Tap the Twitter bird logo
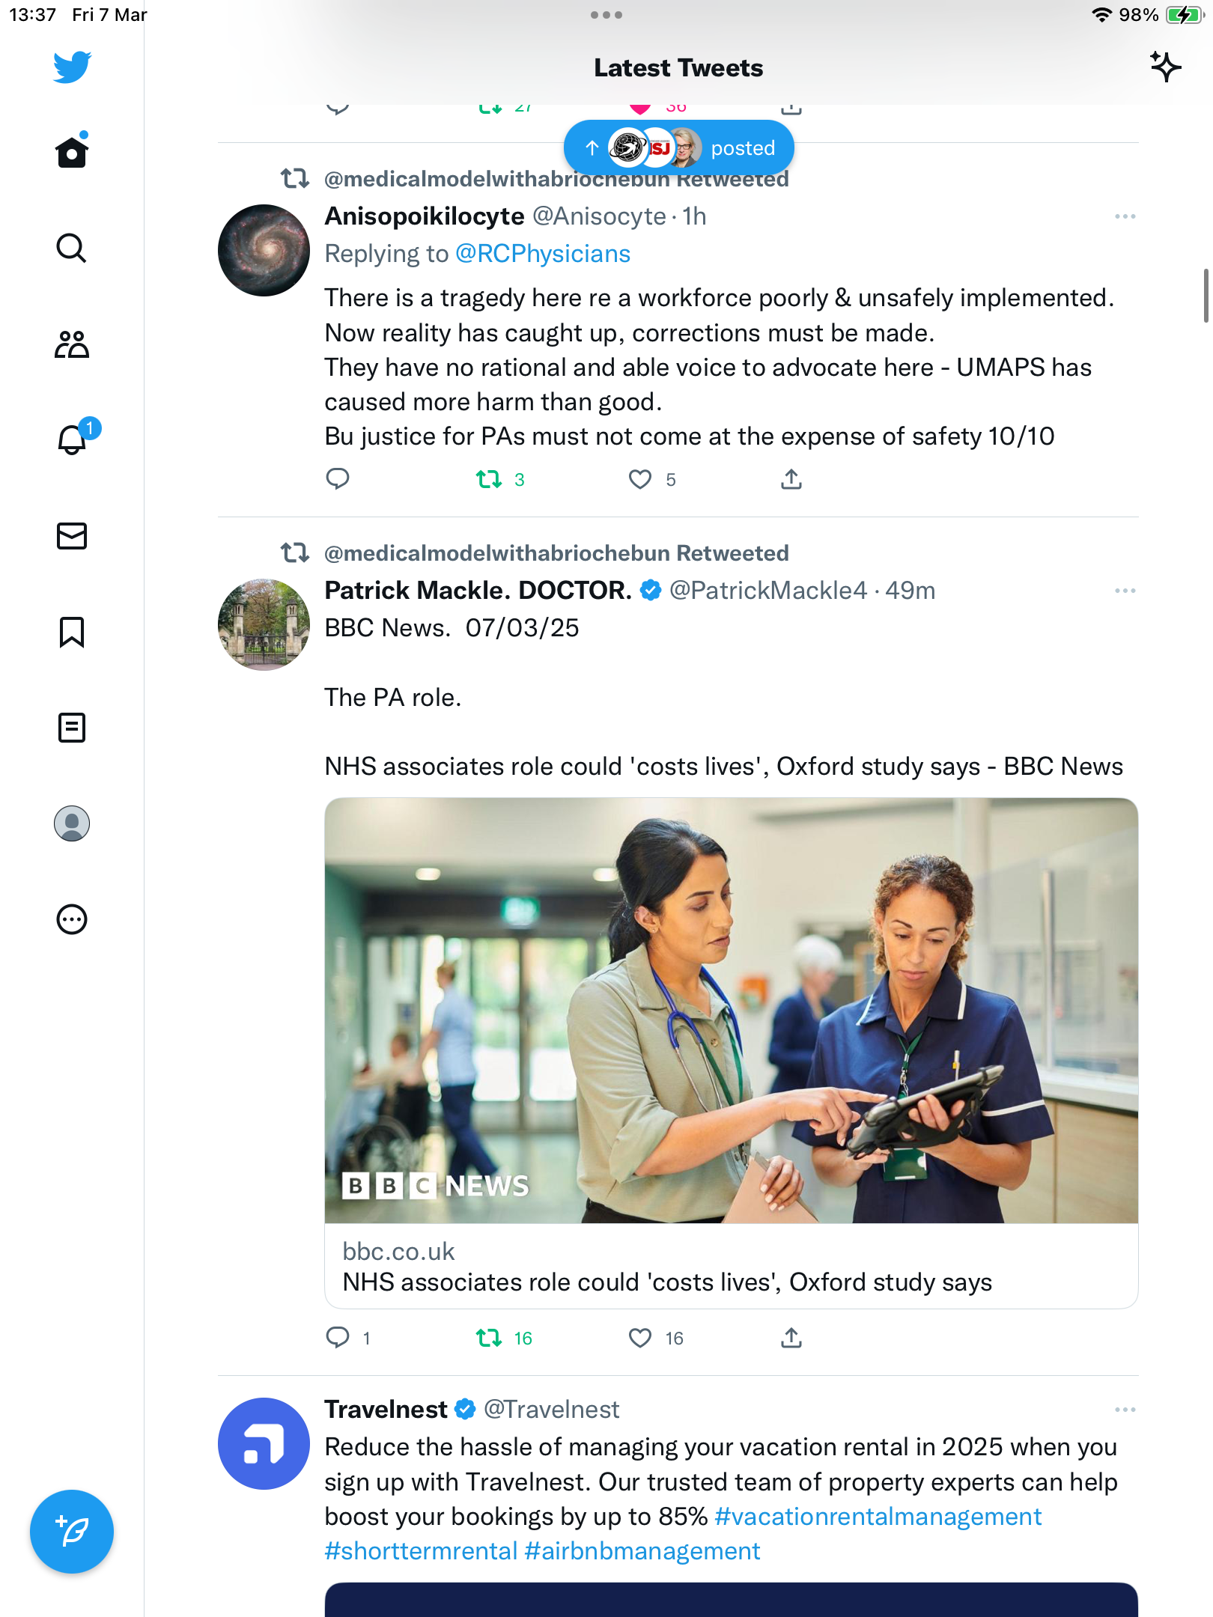 coord(72,67)
